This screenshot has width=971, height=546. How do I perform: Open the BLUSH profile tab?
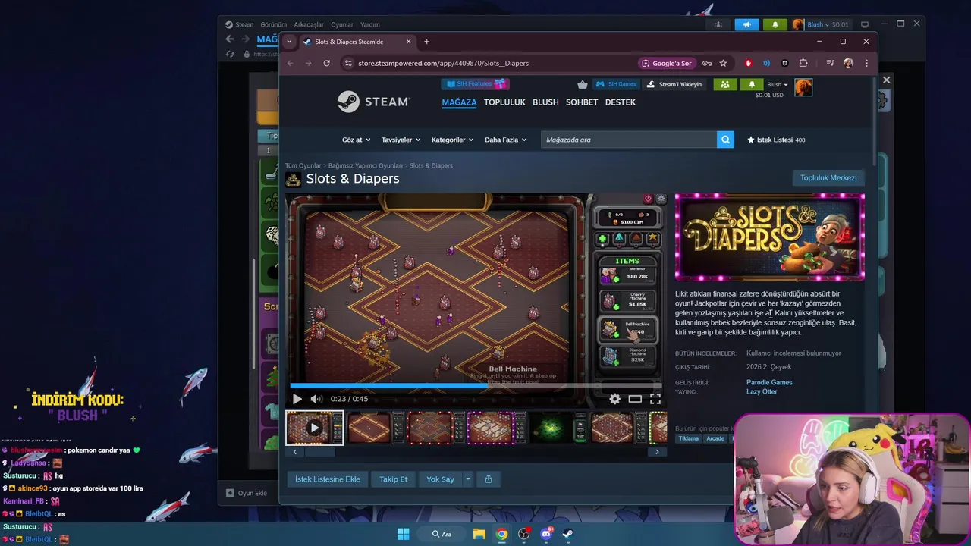(x=545, y=102)
